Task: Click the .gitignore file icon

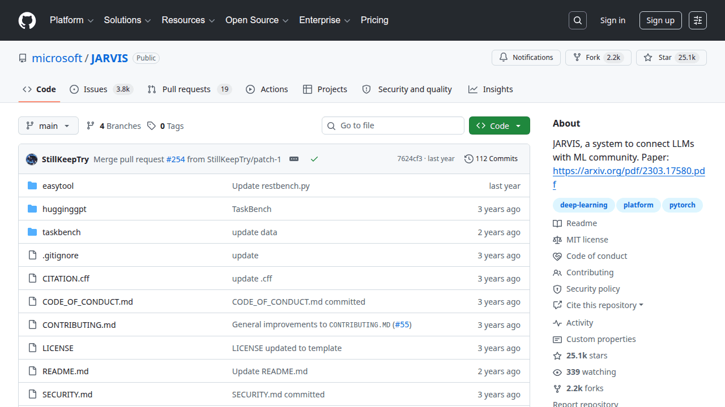Action: click(x=32, y=256)
